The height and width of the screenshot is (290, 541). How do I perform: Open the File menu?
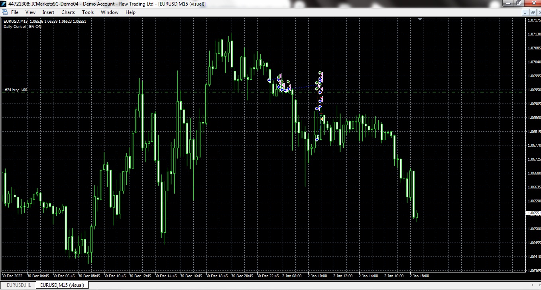[15, 12]
